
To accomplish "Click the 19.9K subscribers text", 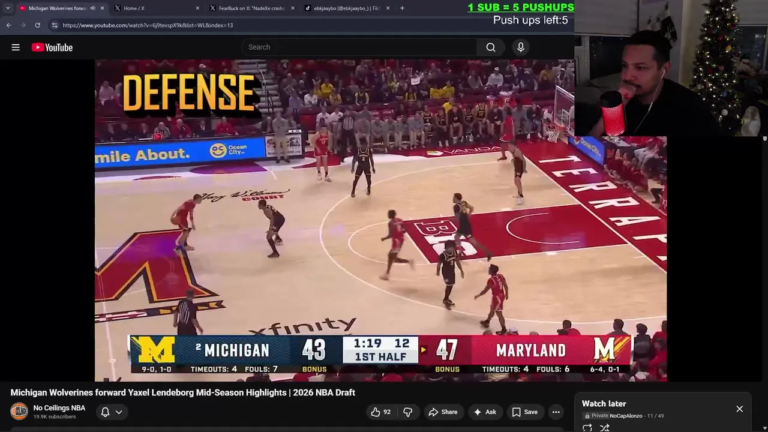I will point(55,417).
